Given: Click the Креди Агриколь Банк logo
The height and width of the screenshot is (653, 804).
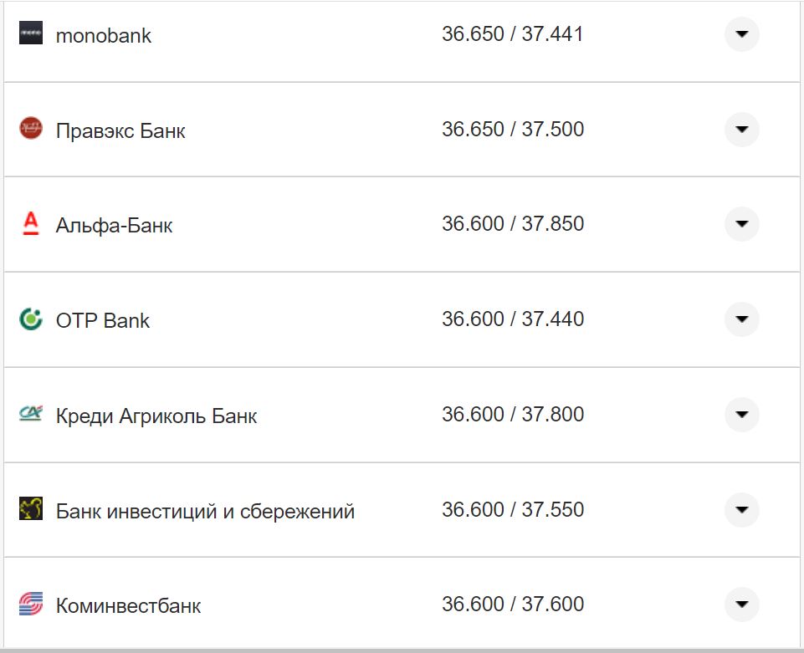Looking at the screenshot, I should coord(29,414).
